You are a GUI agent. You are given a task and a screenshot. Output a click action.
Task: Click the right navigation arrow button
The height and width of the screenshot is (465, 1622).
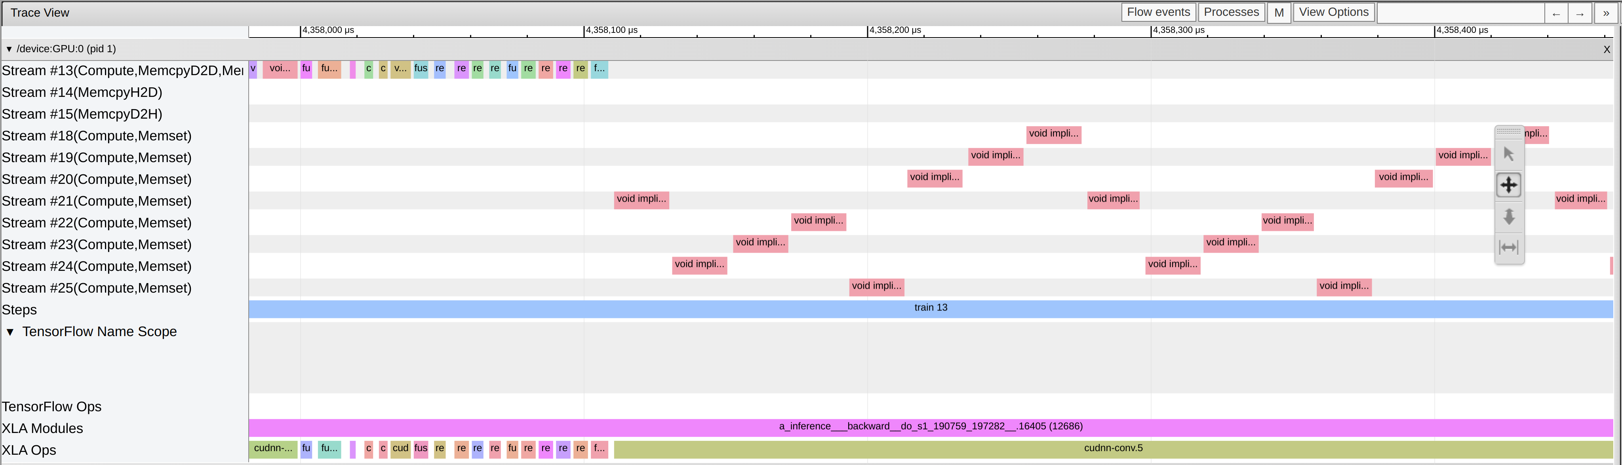[1580, 12]
